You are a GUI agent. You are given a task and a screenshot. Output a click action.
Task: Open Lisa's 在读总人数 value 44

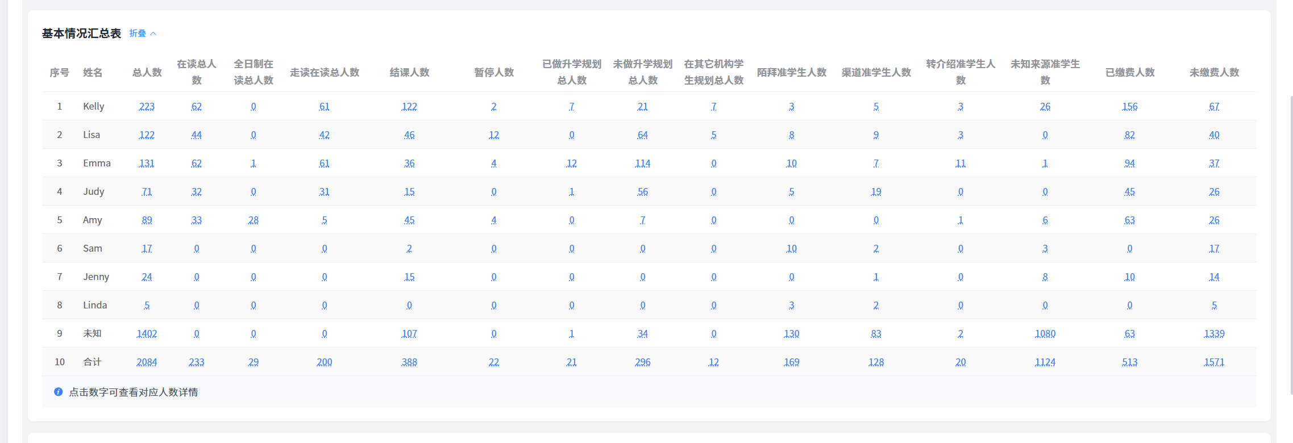click(197, 135)
